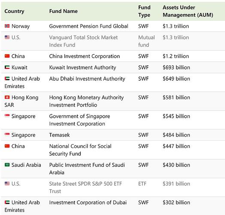Click the Norway flag icon

point(7,26)
